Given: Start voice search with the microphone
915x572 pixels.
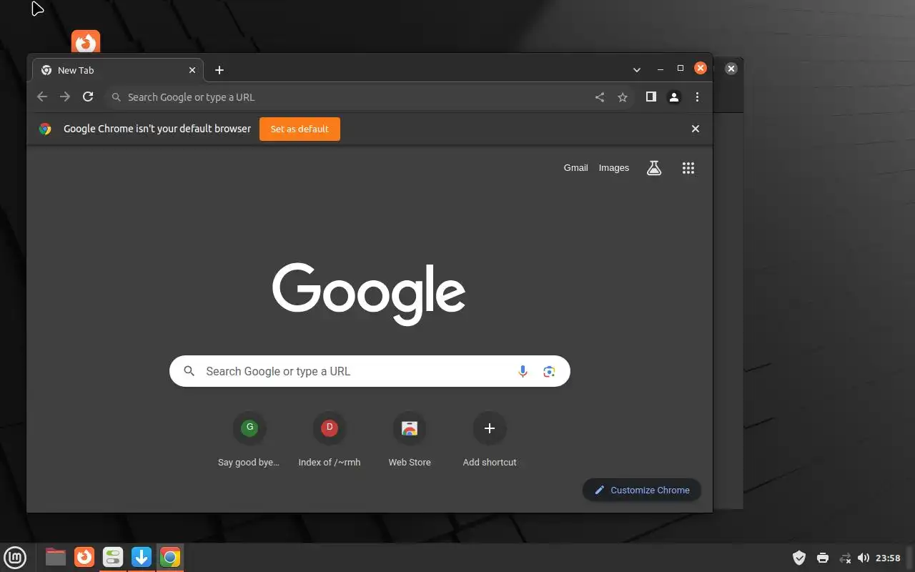Looking at the screenshot, I should click(x=523, y=371).
